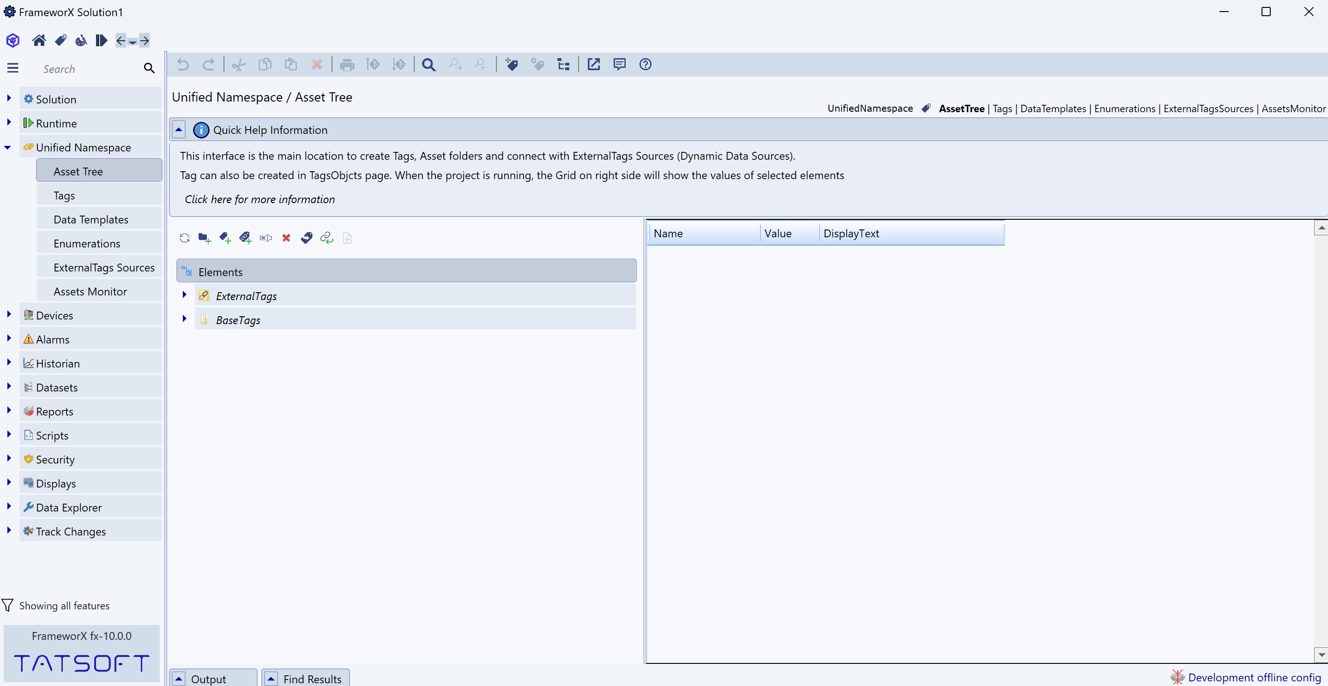Click the link with green arrow icon
The image size is (1328, 686).
[327, 238]
